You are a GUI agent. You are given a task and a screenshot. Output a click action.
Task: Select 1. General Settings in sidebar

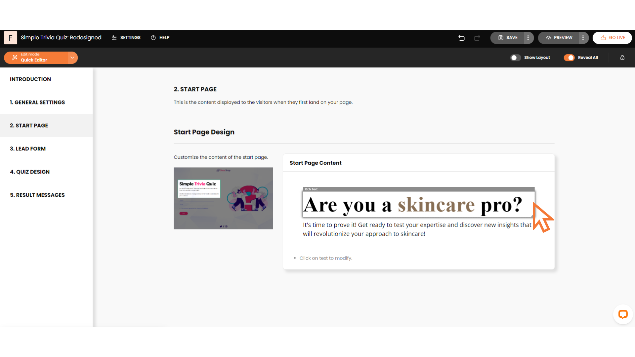(x=37, y=102)
